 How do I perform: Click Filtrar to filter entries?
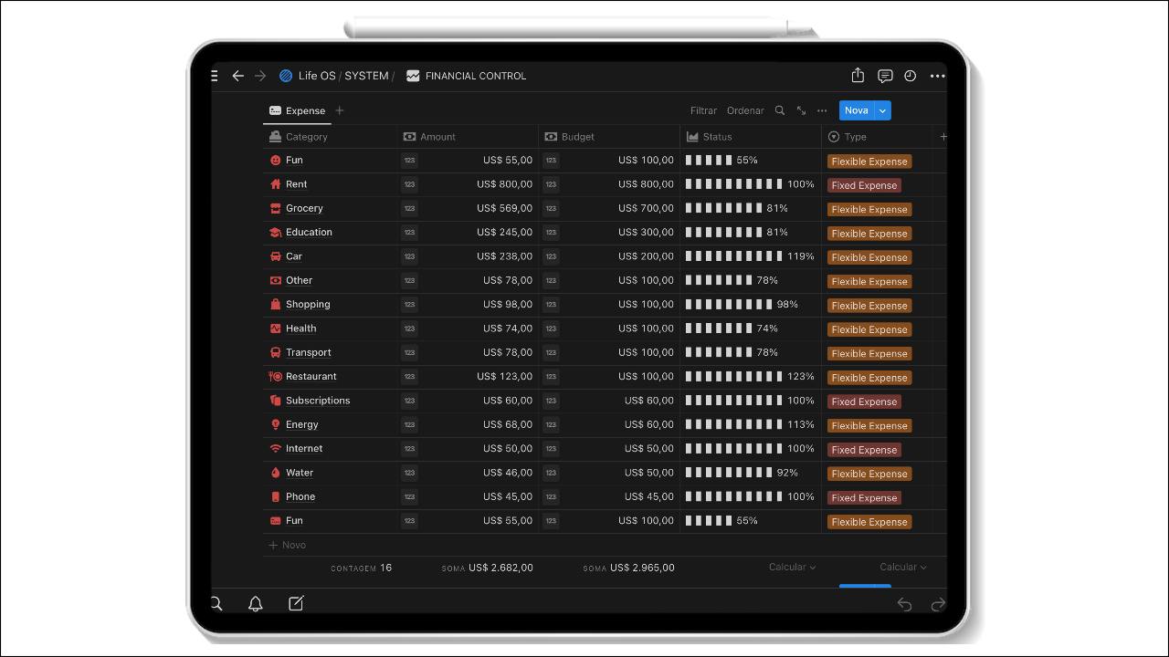pyautogui.click(x=703, y=110)
